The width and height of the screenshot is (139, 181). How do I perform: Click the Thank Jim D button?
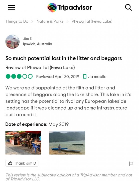(22, 163)
